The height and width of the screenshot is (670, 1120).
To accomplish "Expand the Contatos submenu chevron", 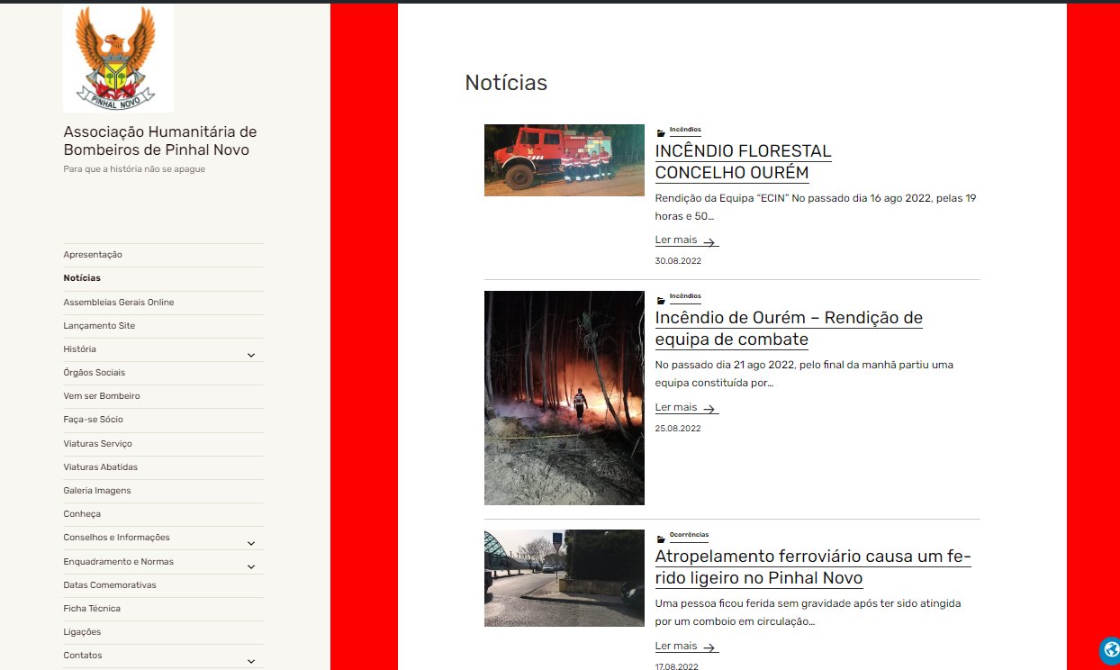I will click(x=251, y=661).
